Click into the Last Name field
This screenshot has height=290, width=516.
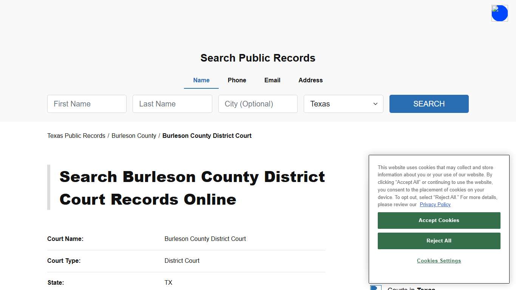[x=172, y=104]
